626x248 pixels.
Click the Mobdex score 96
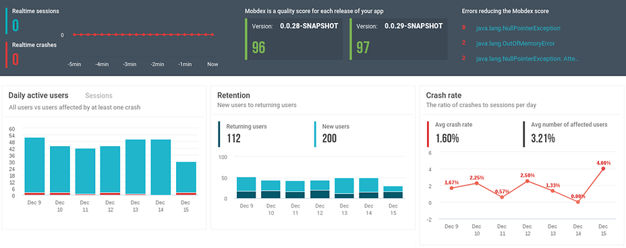pos(259,47)
